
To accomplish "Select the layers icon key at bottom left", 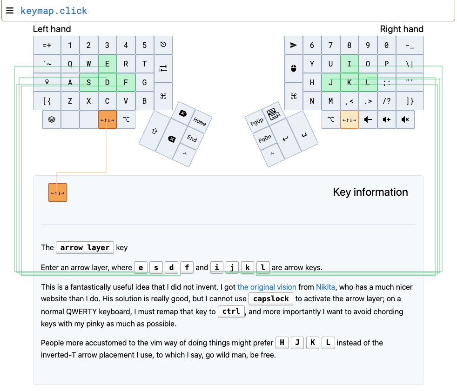I will pos(51,119).
